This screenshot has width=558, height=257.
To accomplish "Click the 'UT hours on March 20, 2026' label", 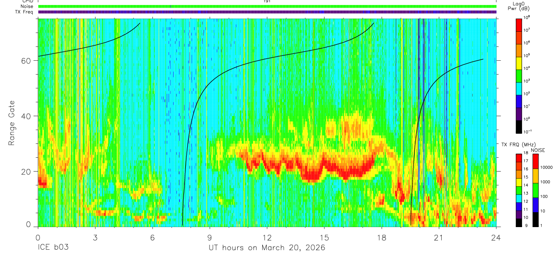I will click(x=267, y=248).
